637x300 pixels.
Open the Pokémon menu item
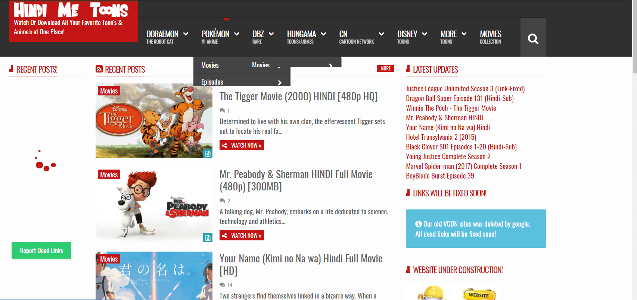(x=215, y=37)
